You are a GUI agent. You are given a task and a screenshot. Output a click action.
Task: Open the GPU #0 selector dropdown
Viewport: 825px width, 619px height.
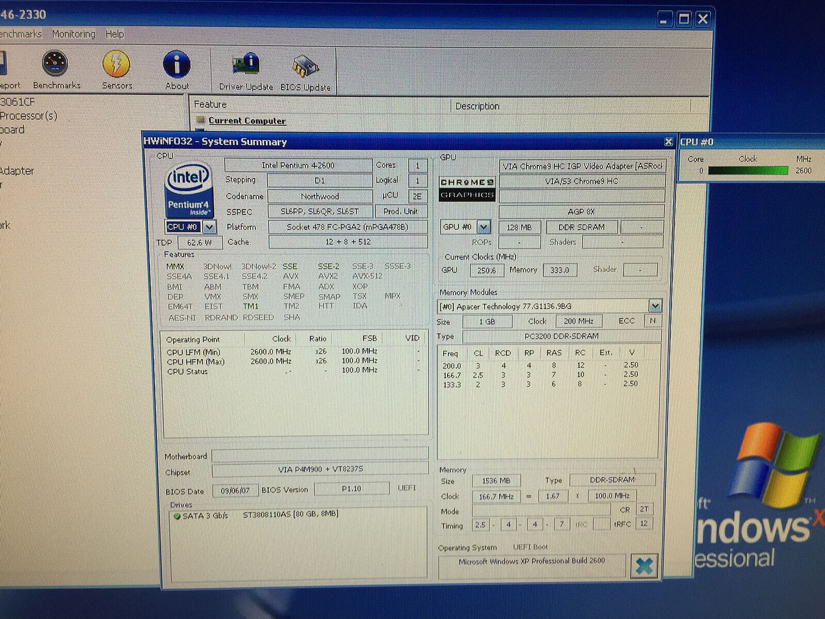click(x=484, y=227)
